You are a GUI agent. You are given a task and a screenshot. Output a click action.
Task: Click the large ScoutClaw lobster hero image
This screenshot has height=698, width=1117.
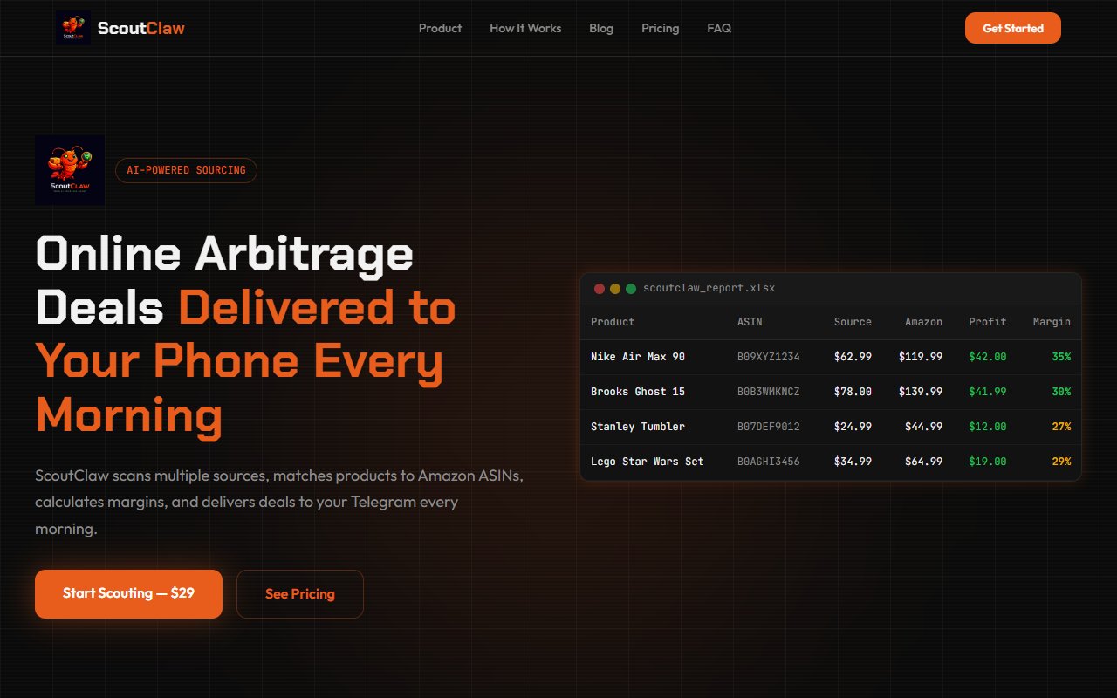pyautogui.click(x=70, y=170)
